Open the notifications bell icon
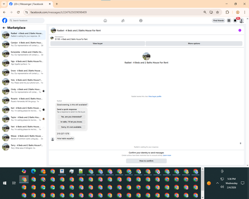The image size is (249, 199). (235, 20)
